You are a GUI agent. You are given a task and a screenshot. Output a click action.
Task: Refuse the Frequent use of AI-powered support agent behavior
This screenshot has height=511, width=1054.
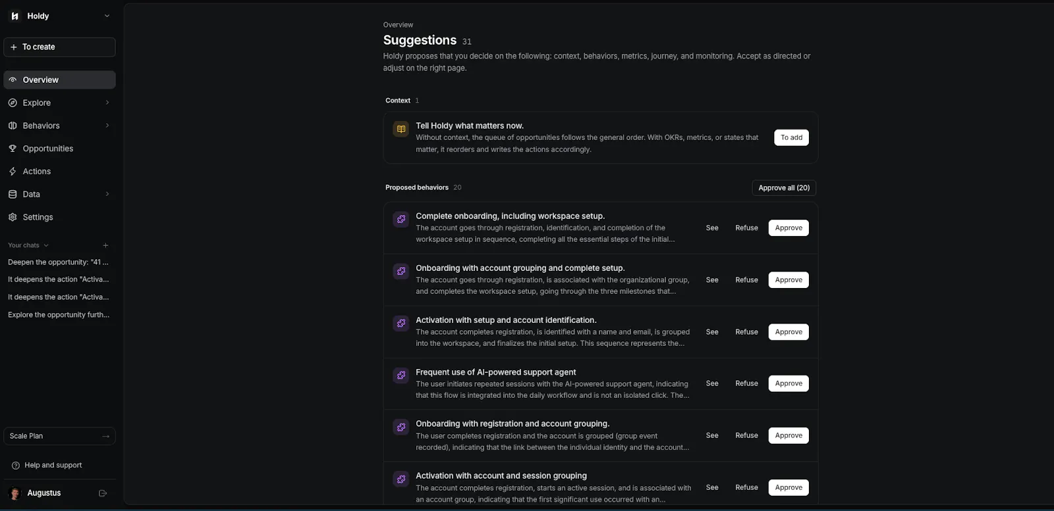point(746,383)
